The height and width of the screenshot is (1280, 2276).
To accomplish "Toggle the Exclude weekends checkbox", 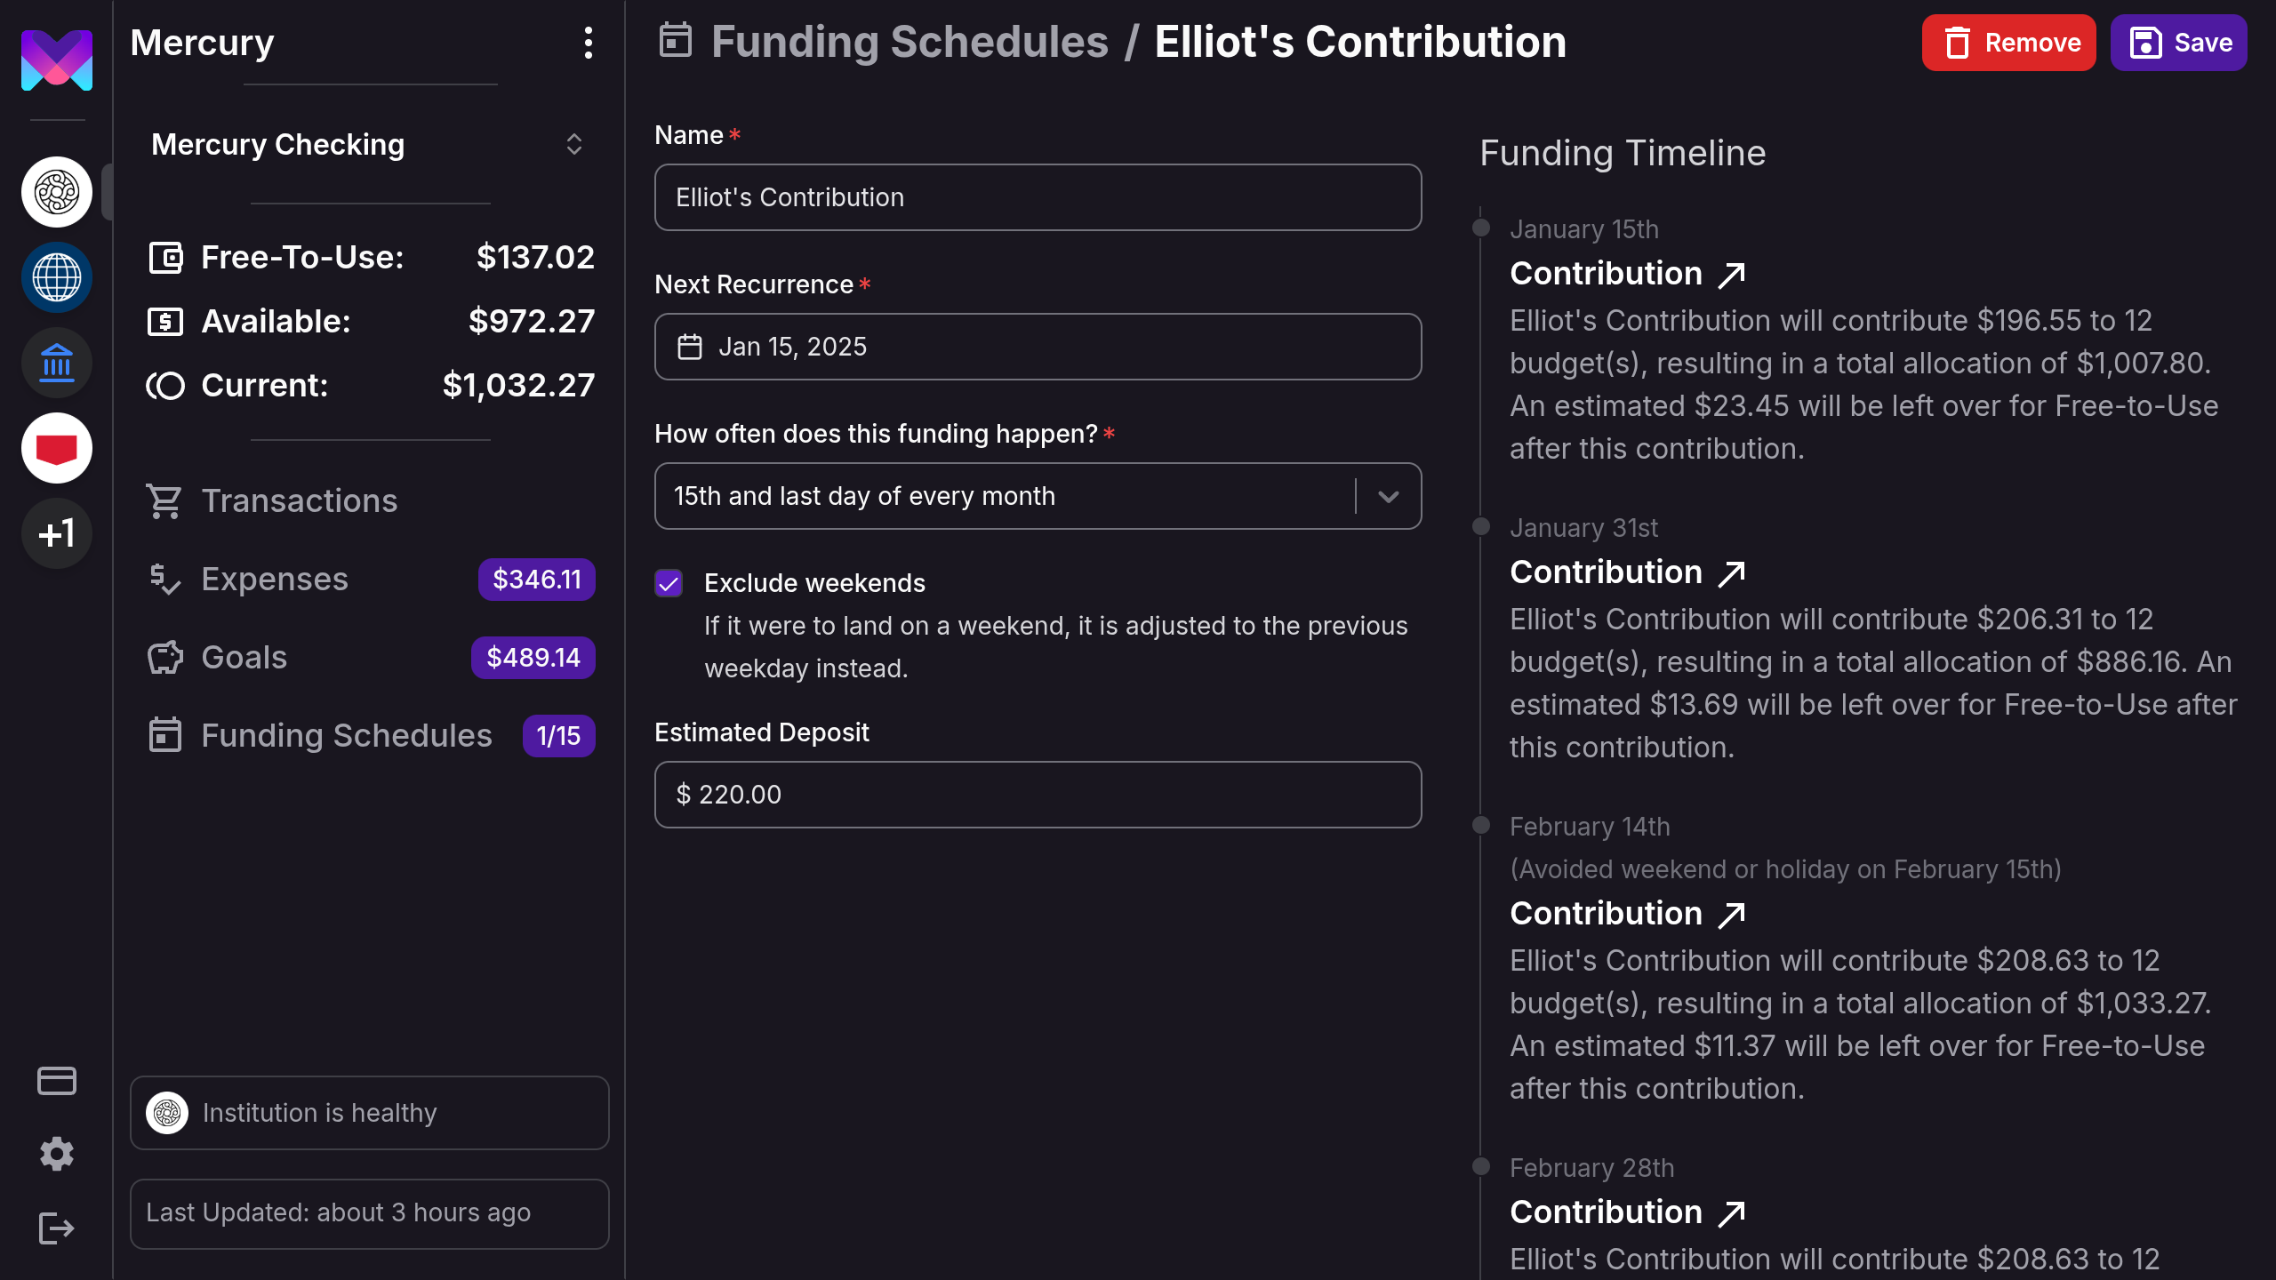I will 669,583.
